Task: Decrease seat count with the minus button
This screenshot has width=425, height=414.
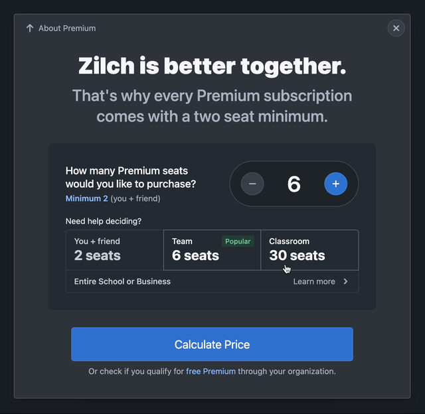Action: click(x=252, y=184)
